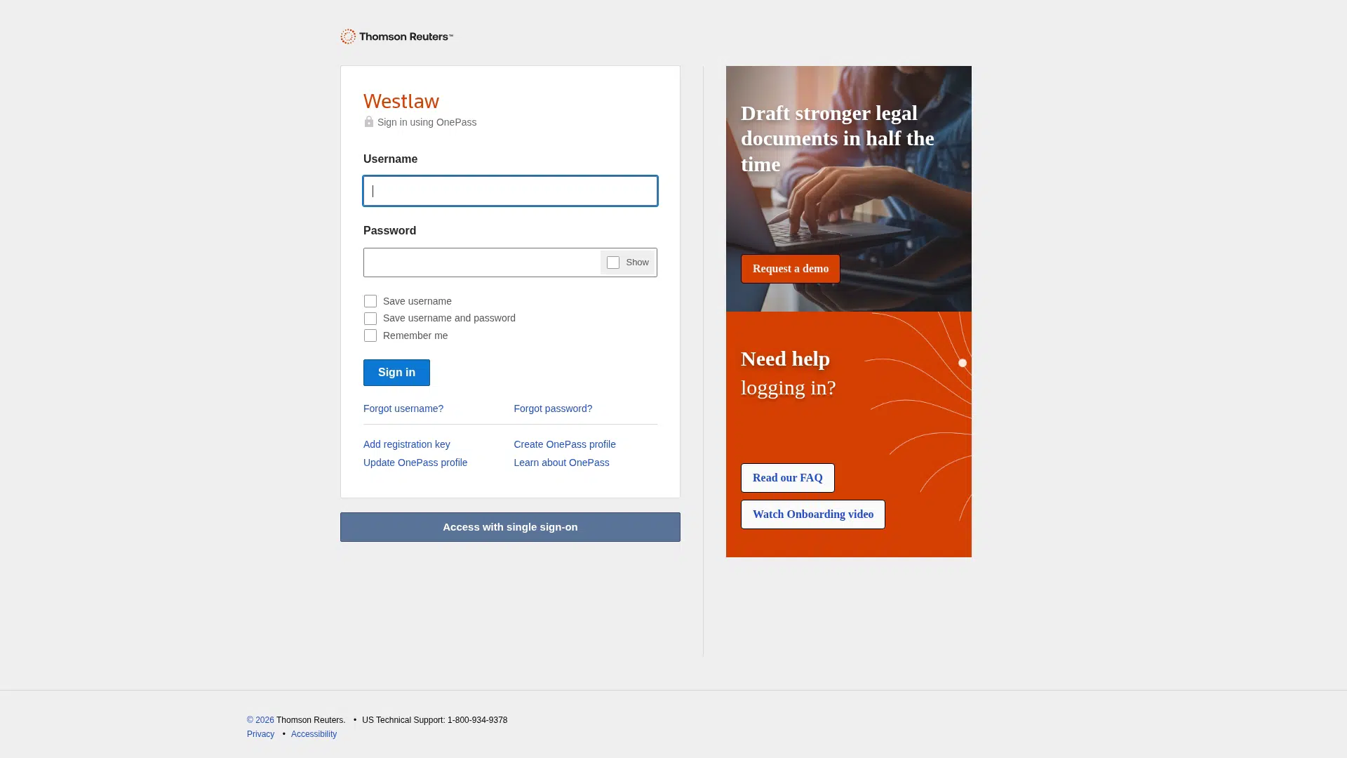The image size is (1347, 758).
Task: Follow the Forgot password link
Action: pyautogui.click(x=553, y=408)
